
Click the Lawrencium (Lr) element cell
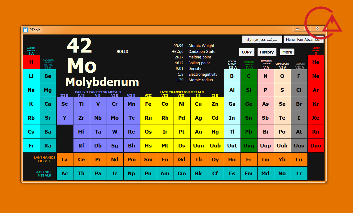[299, 173]
